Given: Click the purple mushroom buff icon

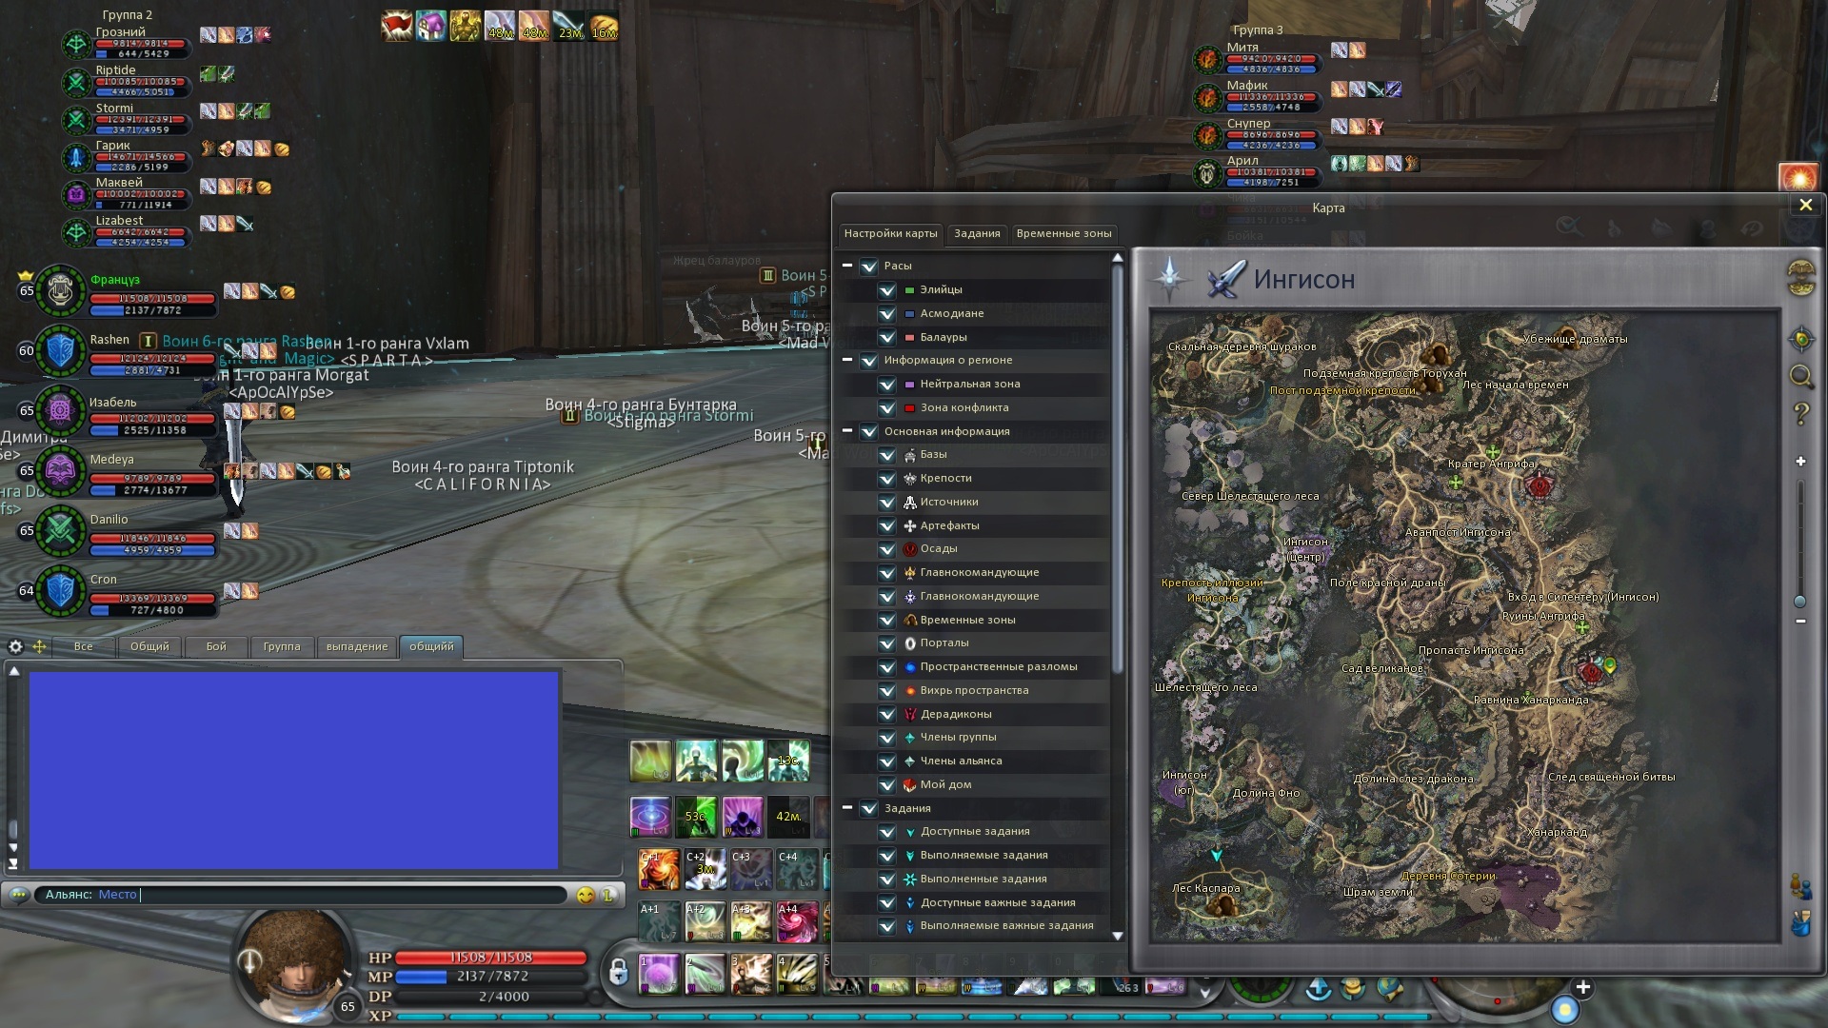Looking at the screenshot, I should click(430, 26).
